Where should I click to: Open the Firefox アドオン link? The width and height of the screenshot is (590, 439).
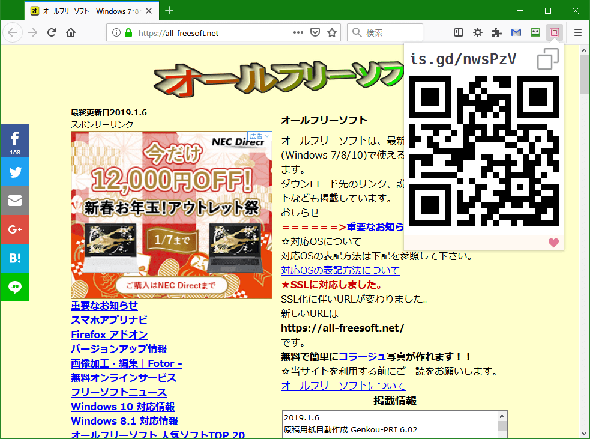click(109, 335)
